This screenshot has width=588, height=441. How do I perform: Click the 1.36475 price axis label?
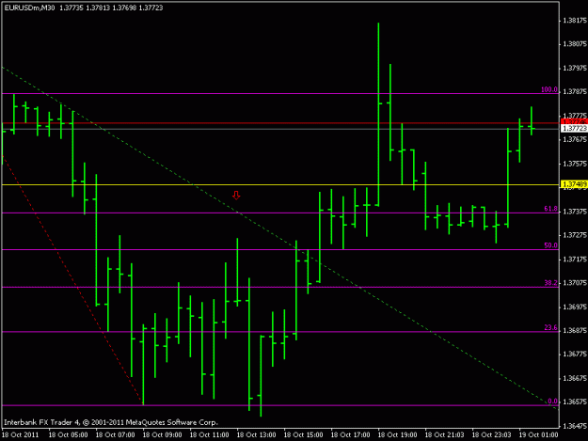tap(575, 426)
